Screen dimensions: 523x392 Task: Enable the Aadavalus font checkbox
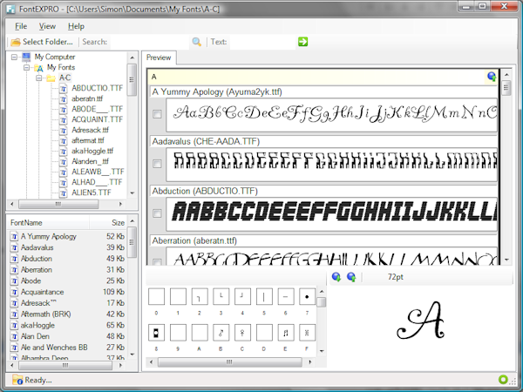coord(157,163)
